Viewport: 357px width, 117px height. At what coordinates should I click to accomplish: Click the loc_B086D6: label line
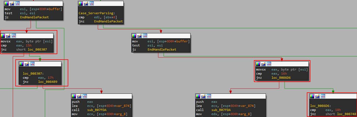click(321, 106)
